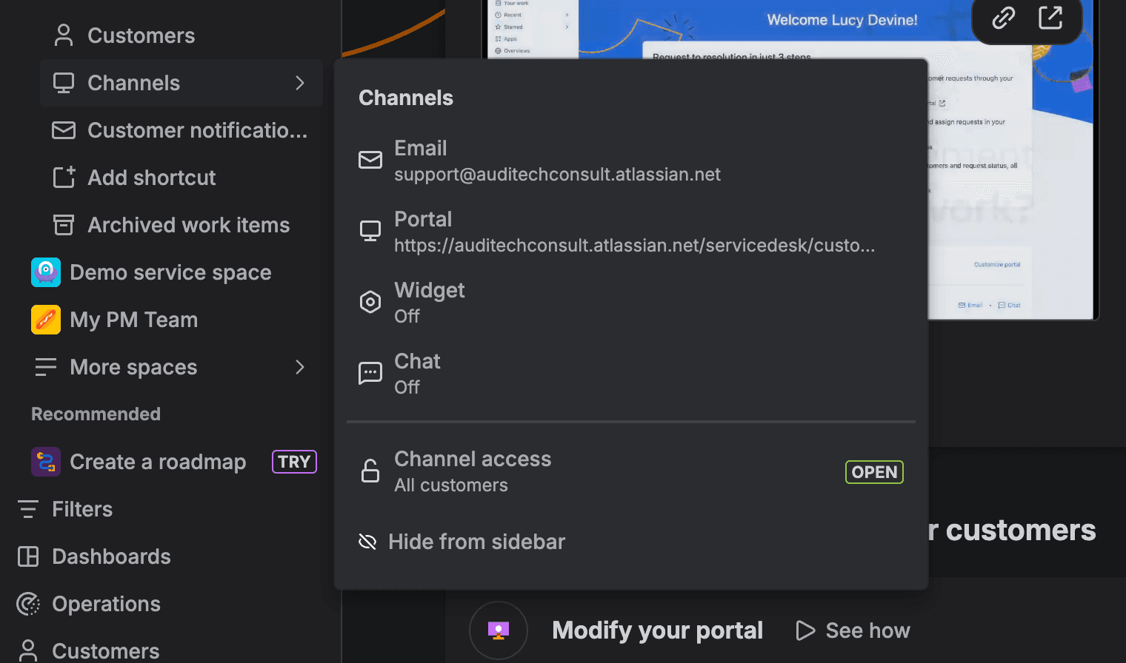Click the Dashboards grid icon
This screenshot has width=1126, height=663.
click(x=28, y=556)
